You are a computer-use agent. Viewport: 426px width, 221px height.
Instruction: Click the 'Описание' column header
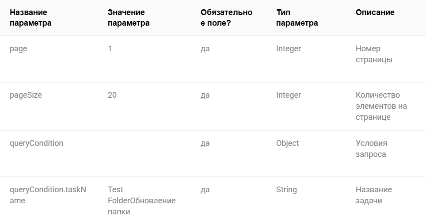375,12
